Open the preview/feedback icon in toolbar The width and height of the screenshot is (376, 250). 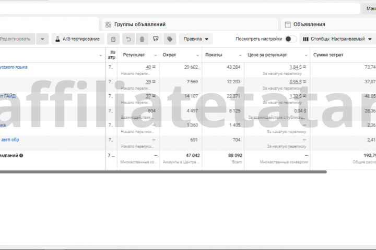(156, 39)
